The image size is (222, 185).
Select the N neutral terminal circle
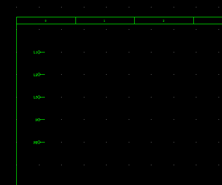pyautogui.click(x=39, y=120)
